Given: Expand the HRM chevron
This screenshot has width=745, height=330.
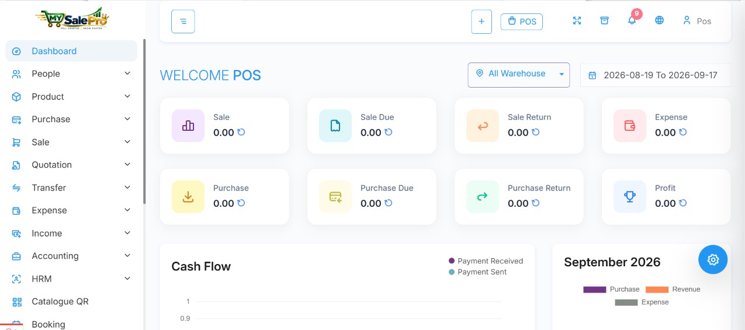Looking at the screenshot, I should pos(127,279).
